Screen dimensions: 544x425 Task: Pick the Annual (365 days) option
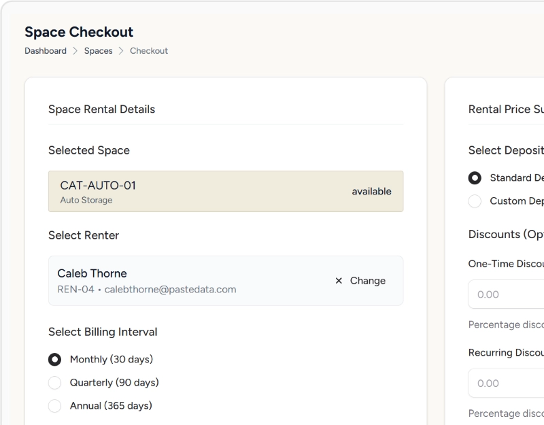(55, 406)
